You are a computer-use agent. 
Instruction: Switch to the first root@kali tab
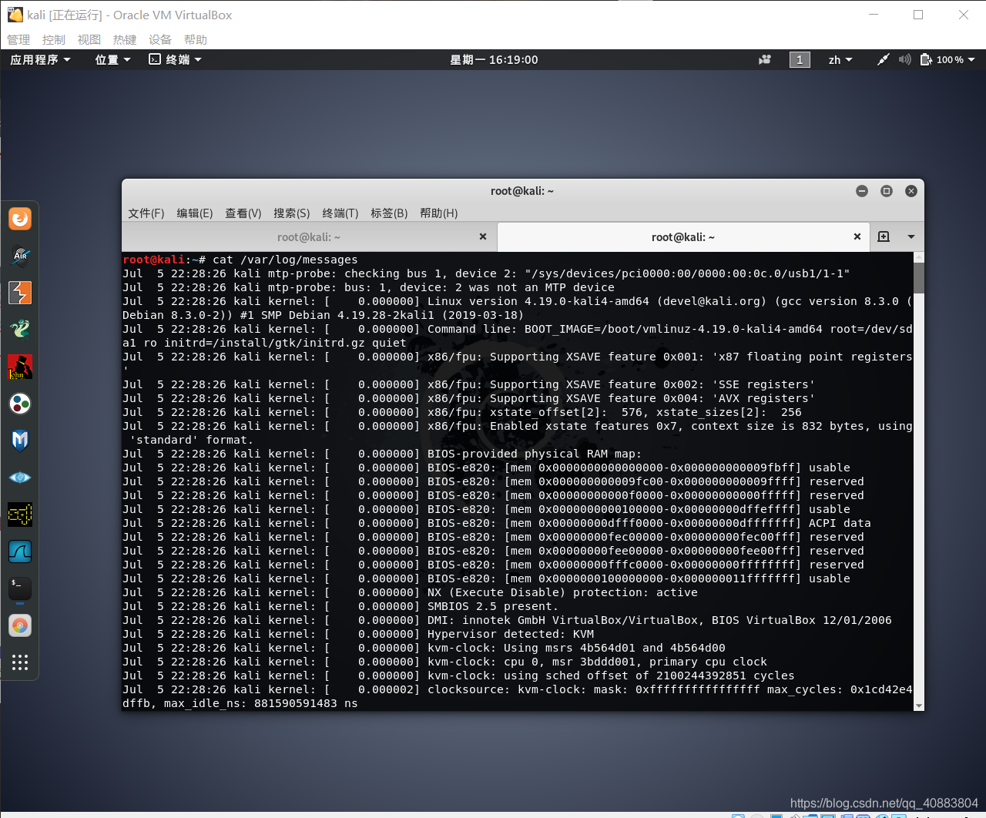pos(309,237)
